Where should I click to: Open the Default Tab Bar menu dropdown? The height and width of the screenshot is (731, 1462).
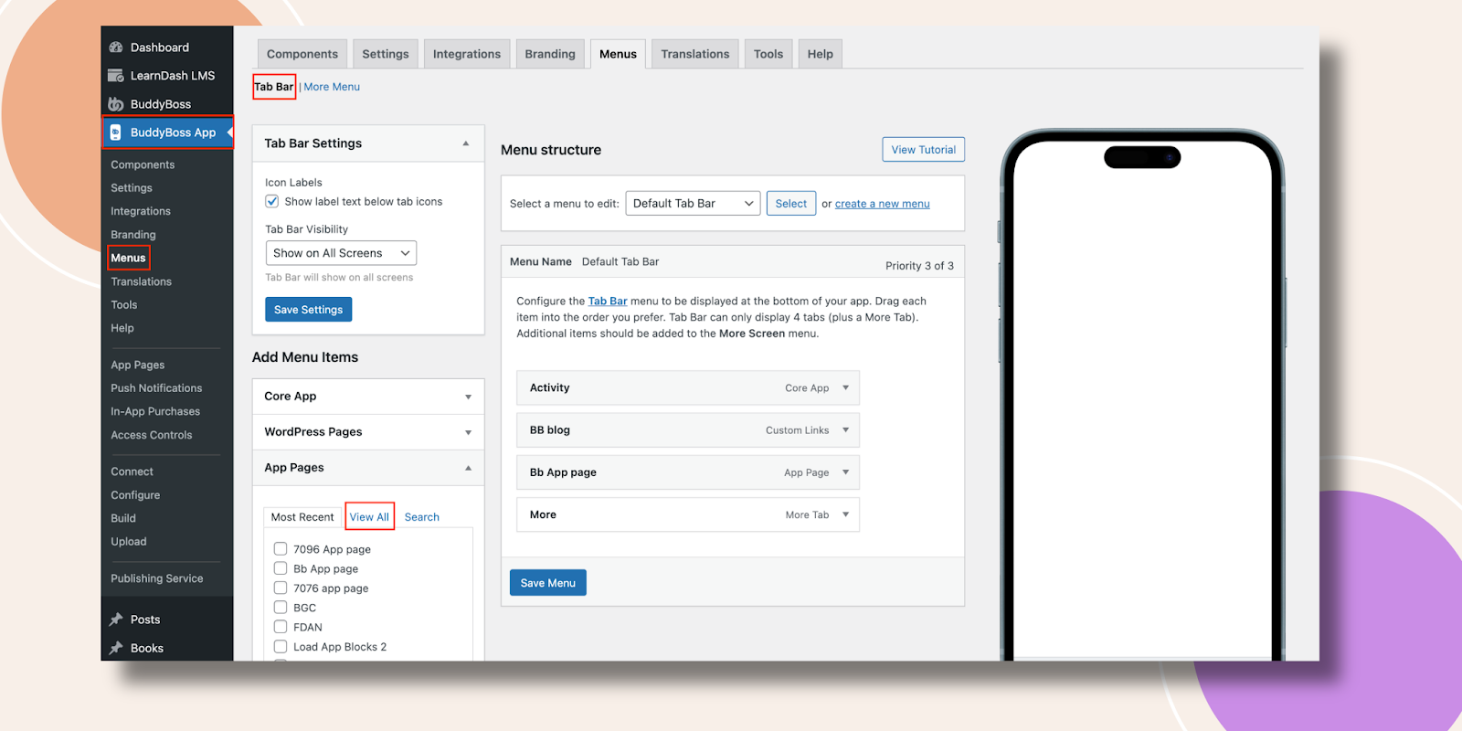(693, 204)
